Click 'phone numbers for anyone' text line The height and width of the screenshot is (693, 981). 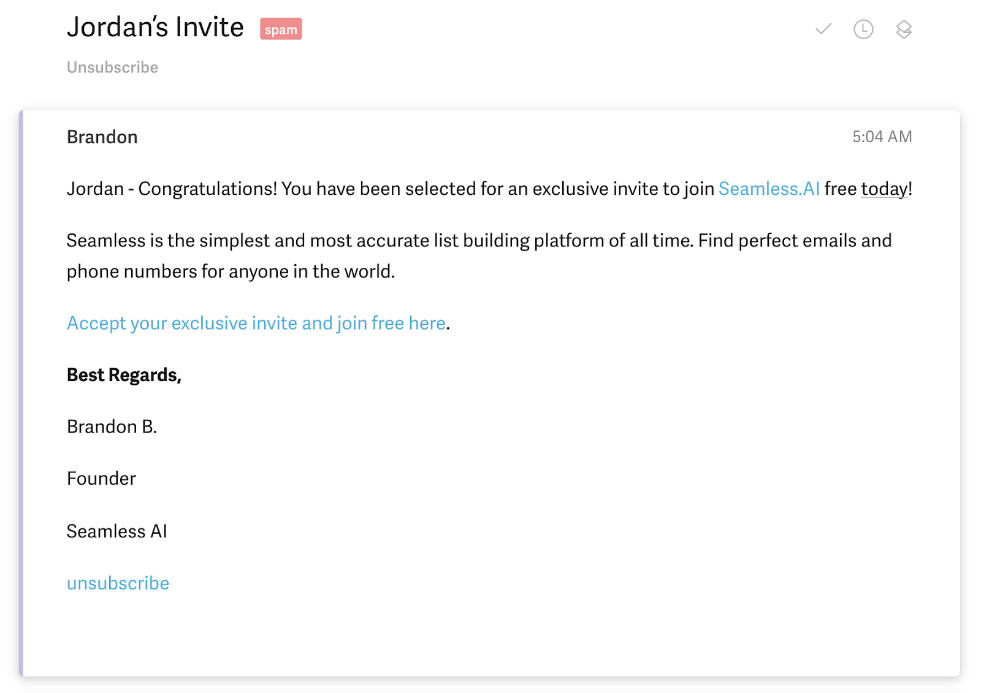(231, 271)
